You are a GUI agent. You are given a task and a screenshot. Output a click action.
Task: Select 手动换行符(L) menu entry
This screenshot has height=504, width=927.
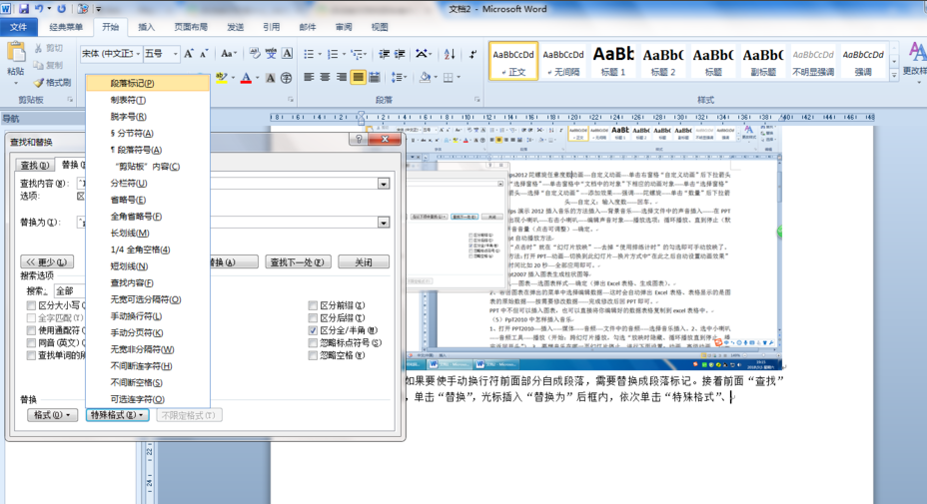(148, 316)
